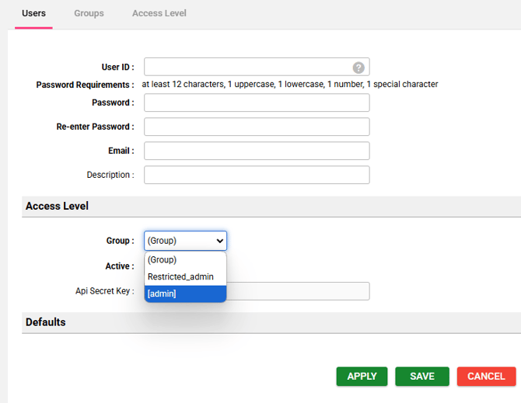Click the SAVE button
Image resolution: width=521 pixels, height=403 pixels.
tap(421, 377)
